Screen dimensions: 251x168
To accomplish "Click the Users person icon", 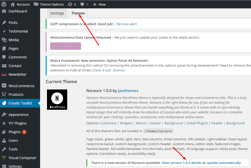I will click(4, 141).
